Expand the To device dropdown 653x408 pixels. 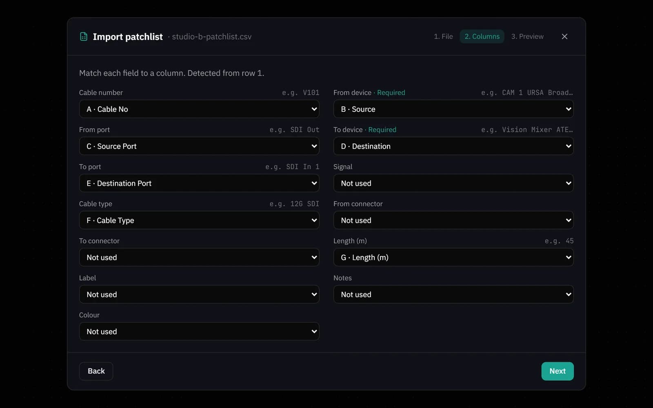453,146
